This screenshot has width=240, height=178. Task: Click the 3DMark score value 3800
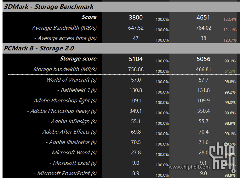coord(136,17)
